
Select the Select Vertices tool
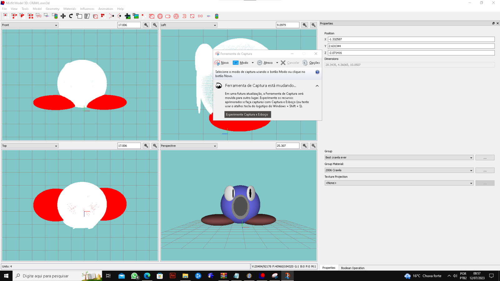click(6, 16)
